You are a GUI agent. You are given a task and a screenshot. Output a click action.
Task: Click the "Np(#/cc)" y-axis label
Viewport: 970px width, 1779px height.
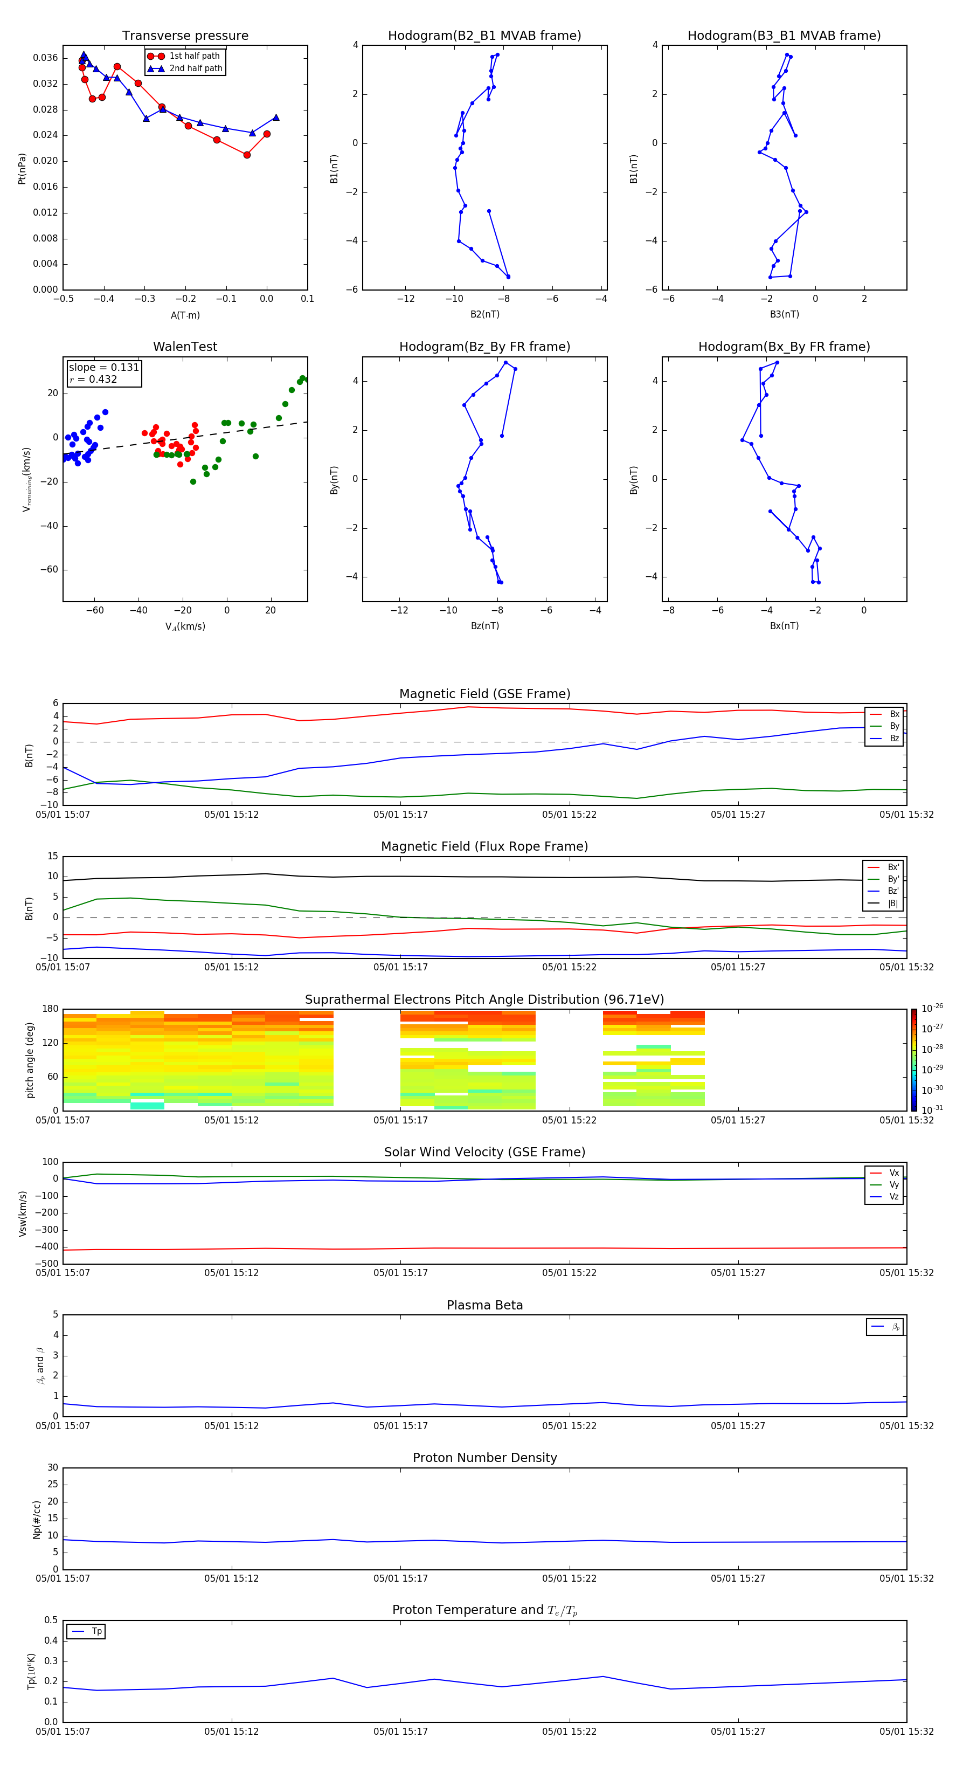[37, 1519]
